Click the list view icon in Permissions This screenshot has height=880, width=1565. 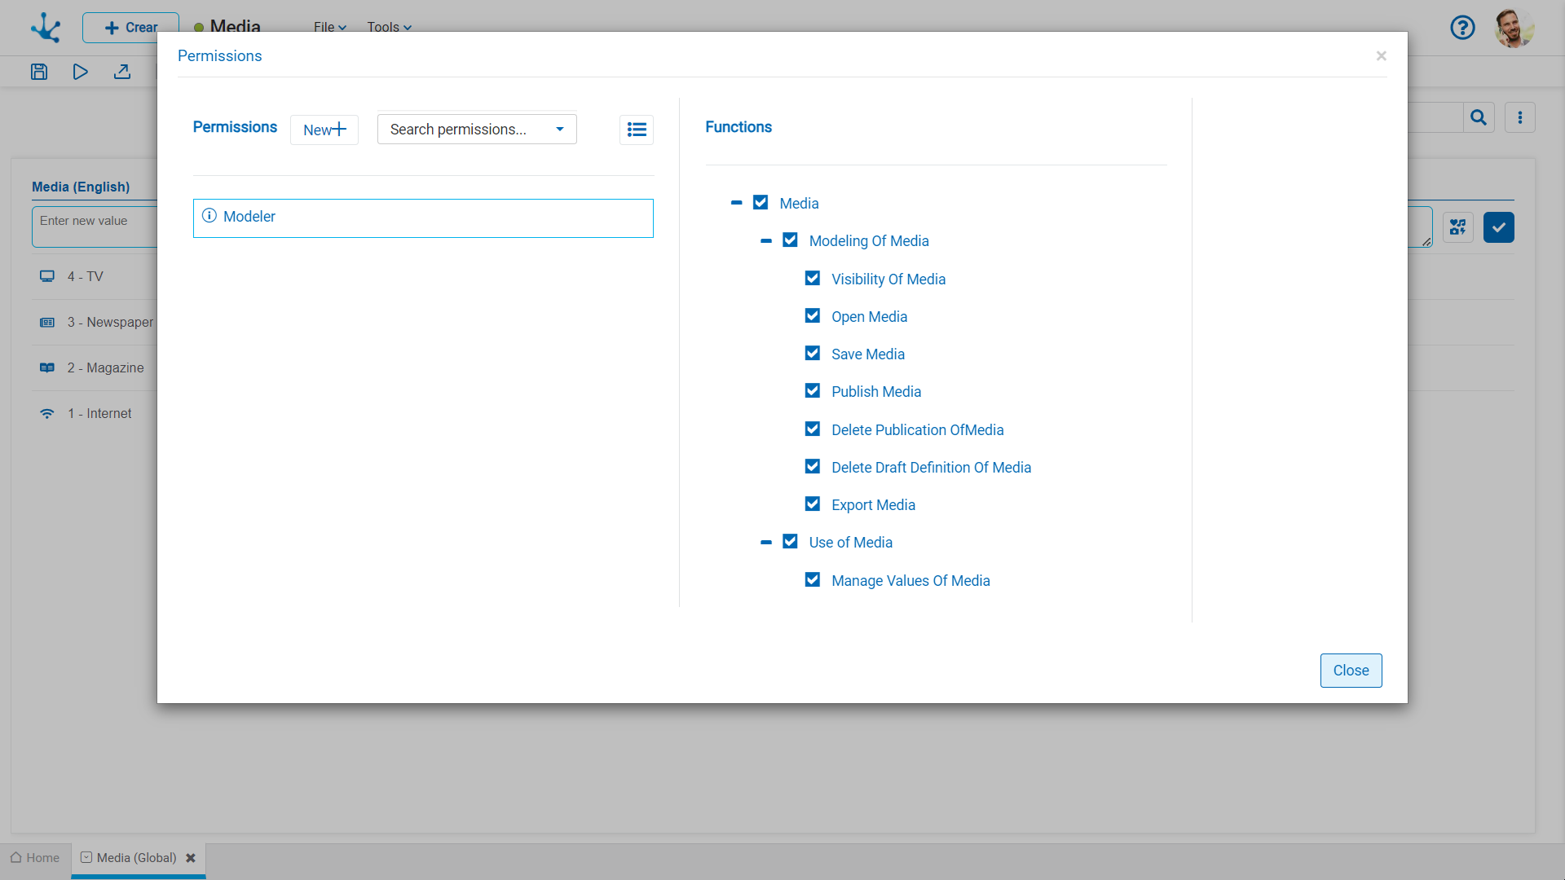coord(637,130)
